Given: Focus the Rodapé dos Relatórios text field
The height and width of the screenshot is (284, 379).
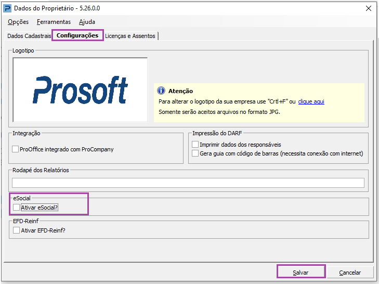Looking at the screenshot, I should tap(188, 183).
